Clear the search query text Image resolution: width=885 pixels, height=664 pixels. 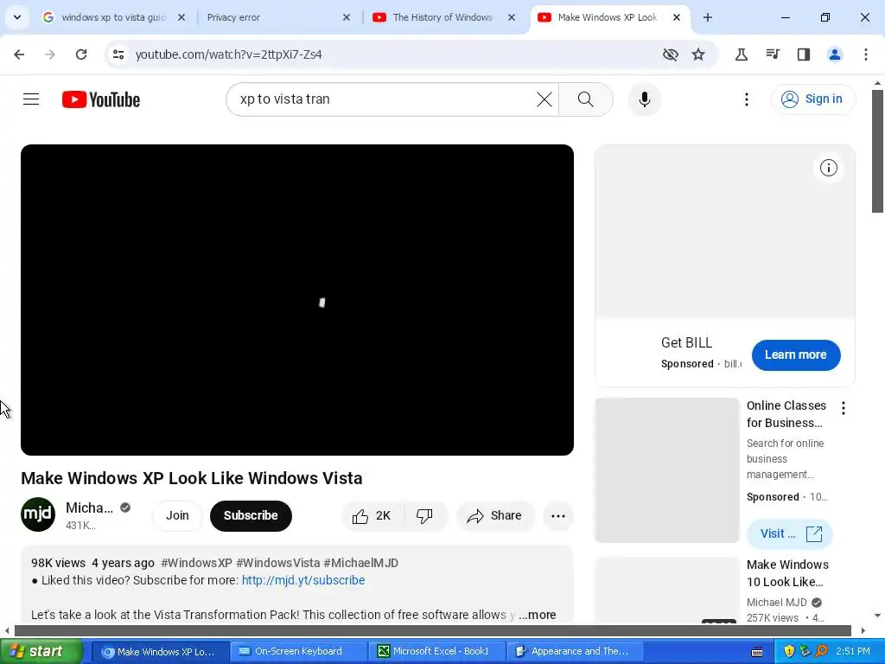tap(544, 99)
